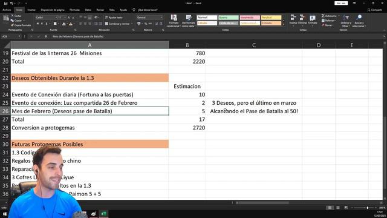Toggle the align left icon
The width and height of the screenshot is (387, 218).
coord(80,24)
